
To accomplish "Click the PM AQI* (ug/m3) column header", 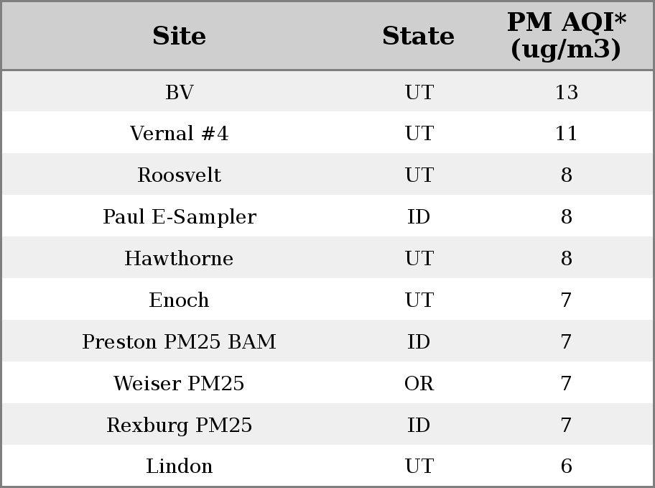I will tap(567, 35).
